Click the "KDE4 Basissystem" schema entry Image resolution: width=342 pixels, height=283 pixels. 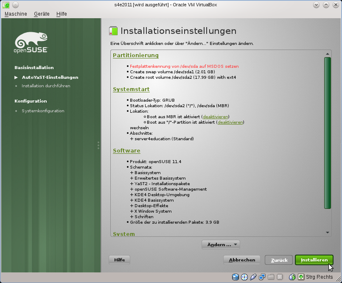coord(154,200)
